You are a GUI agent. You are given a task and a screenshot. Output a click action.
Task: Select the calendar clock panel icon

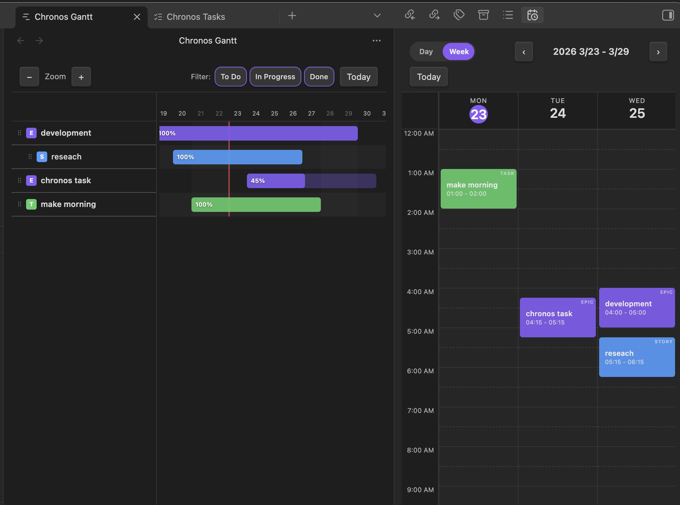tap(532, 15)
